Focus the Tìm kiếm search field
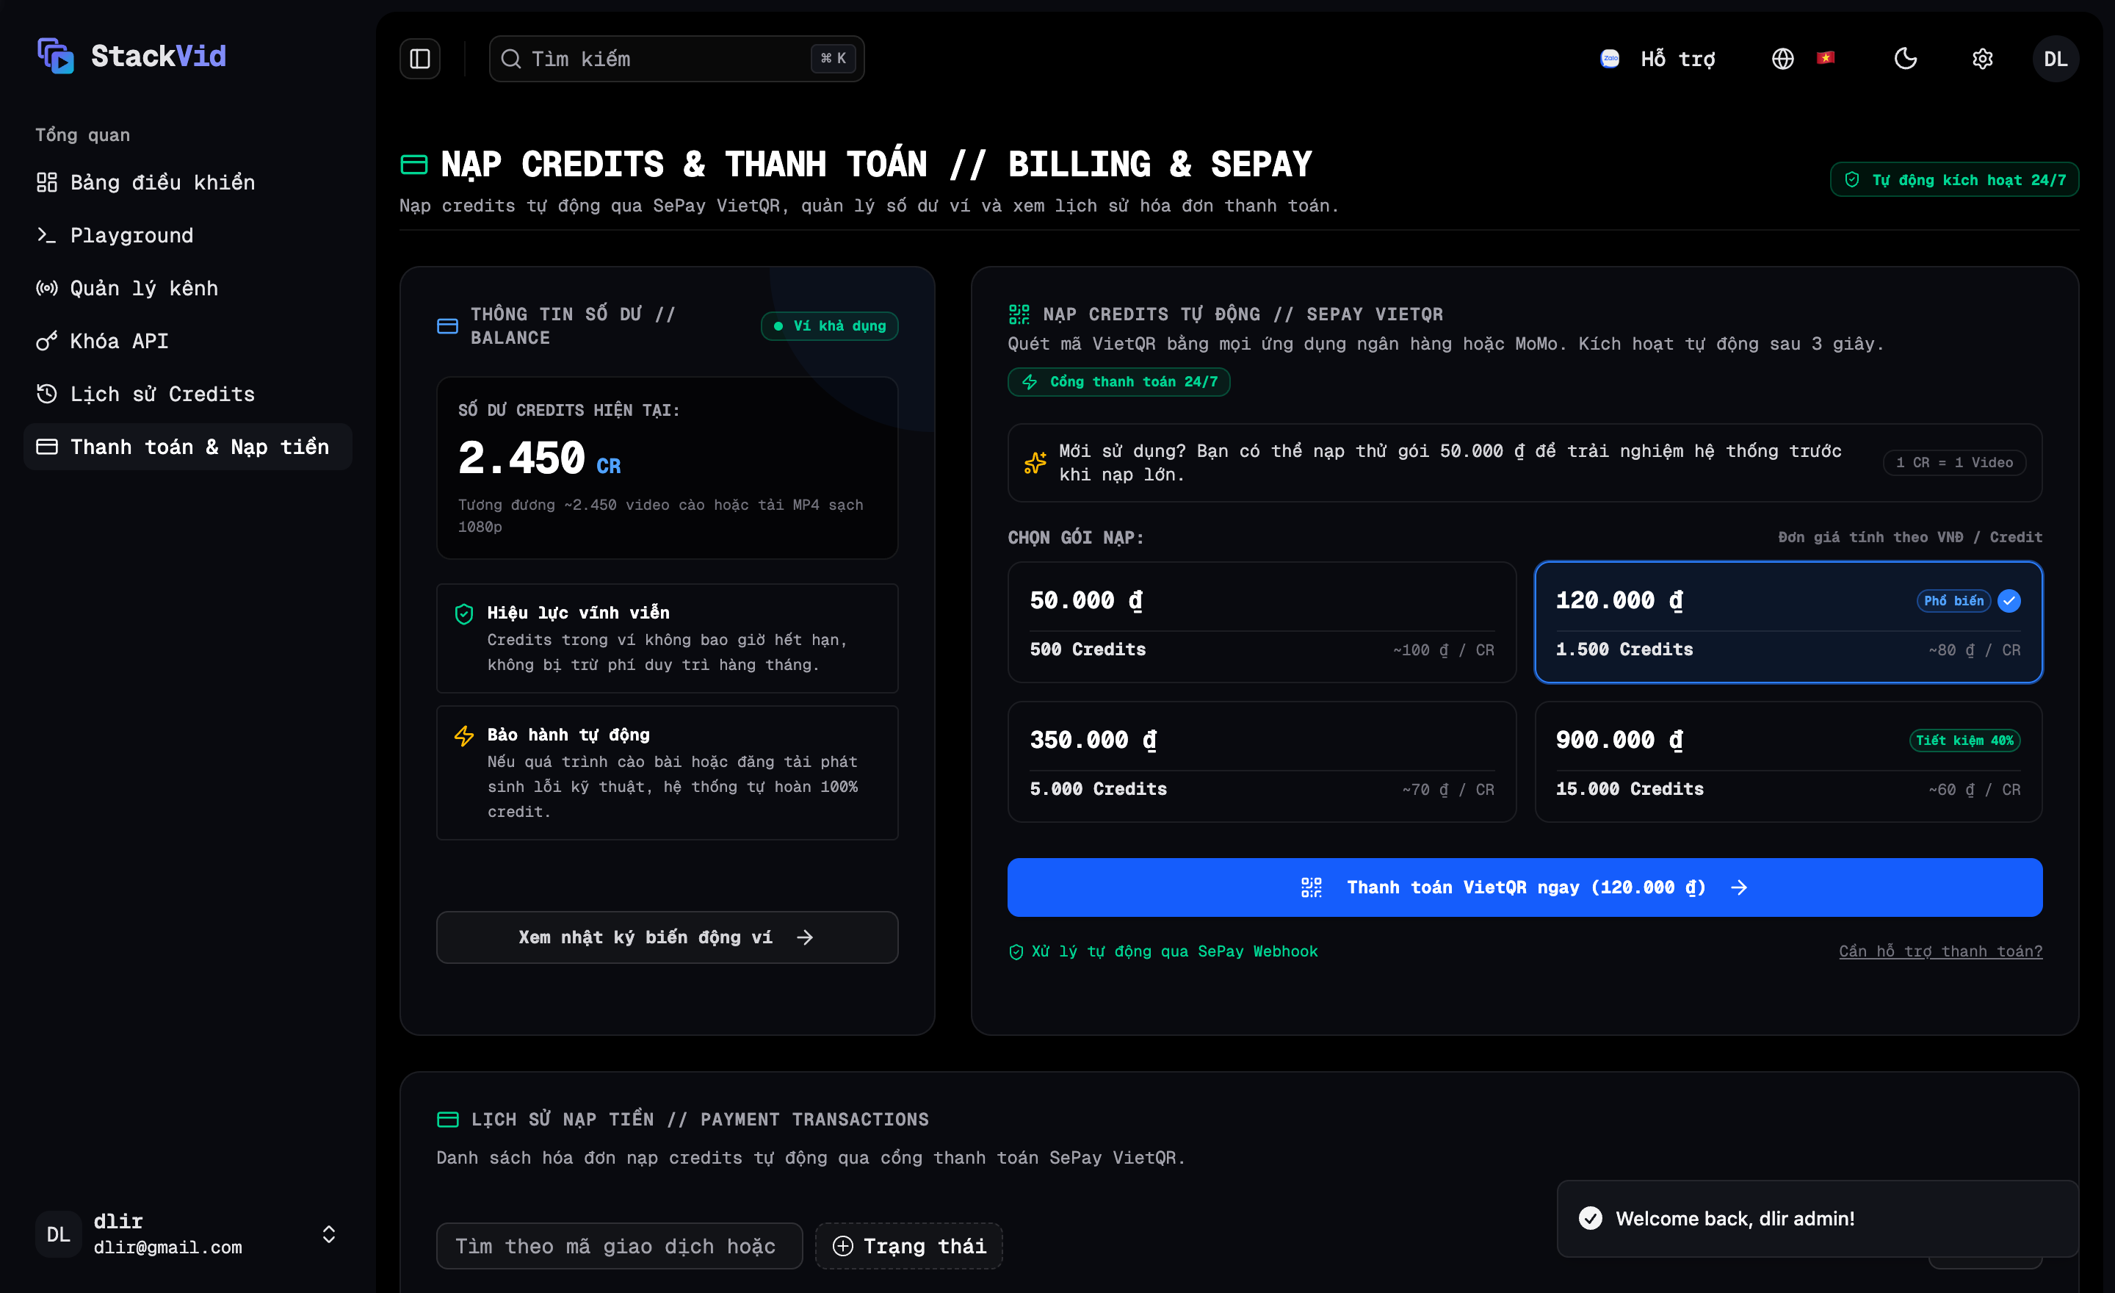This screenshot has width=2115, height=1293. tap(676, 58)
